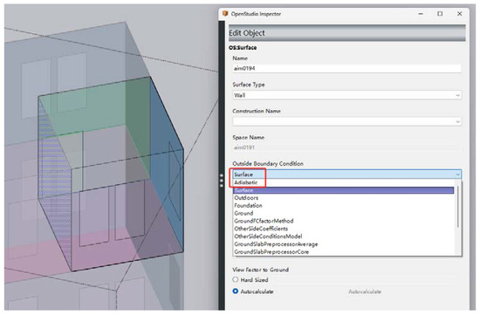The width and height of the screenshot is (480, 315).
Task: Click the Space Name field
Action: click(346, 147)
